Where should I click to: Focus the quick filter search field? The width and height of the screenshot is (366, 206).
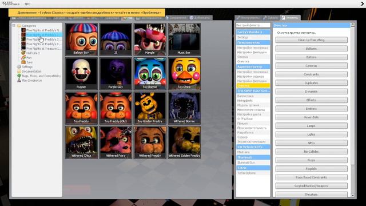(253, 25)
